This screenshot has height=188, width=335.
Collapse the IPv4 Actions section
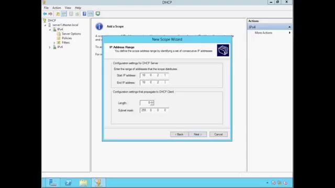pyautogui.click(x=289, y=27)
